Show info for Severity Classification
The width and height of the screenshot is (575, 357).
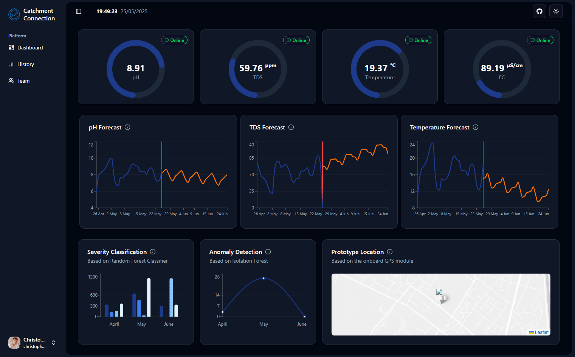pyautogui.click(x=153, y=252)
